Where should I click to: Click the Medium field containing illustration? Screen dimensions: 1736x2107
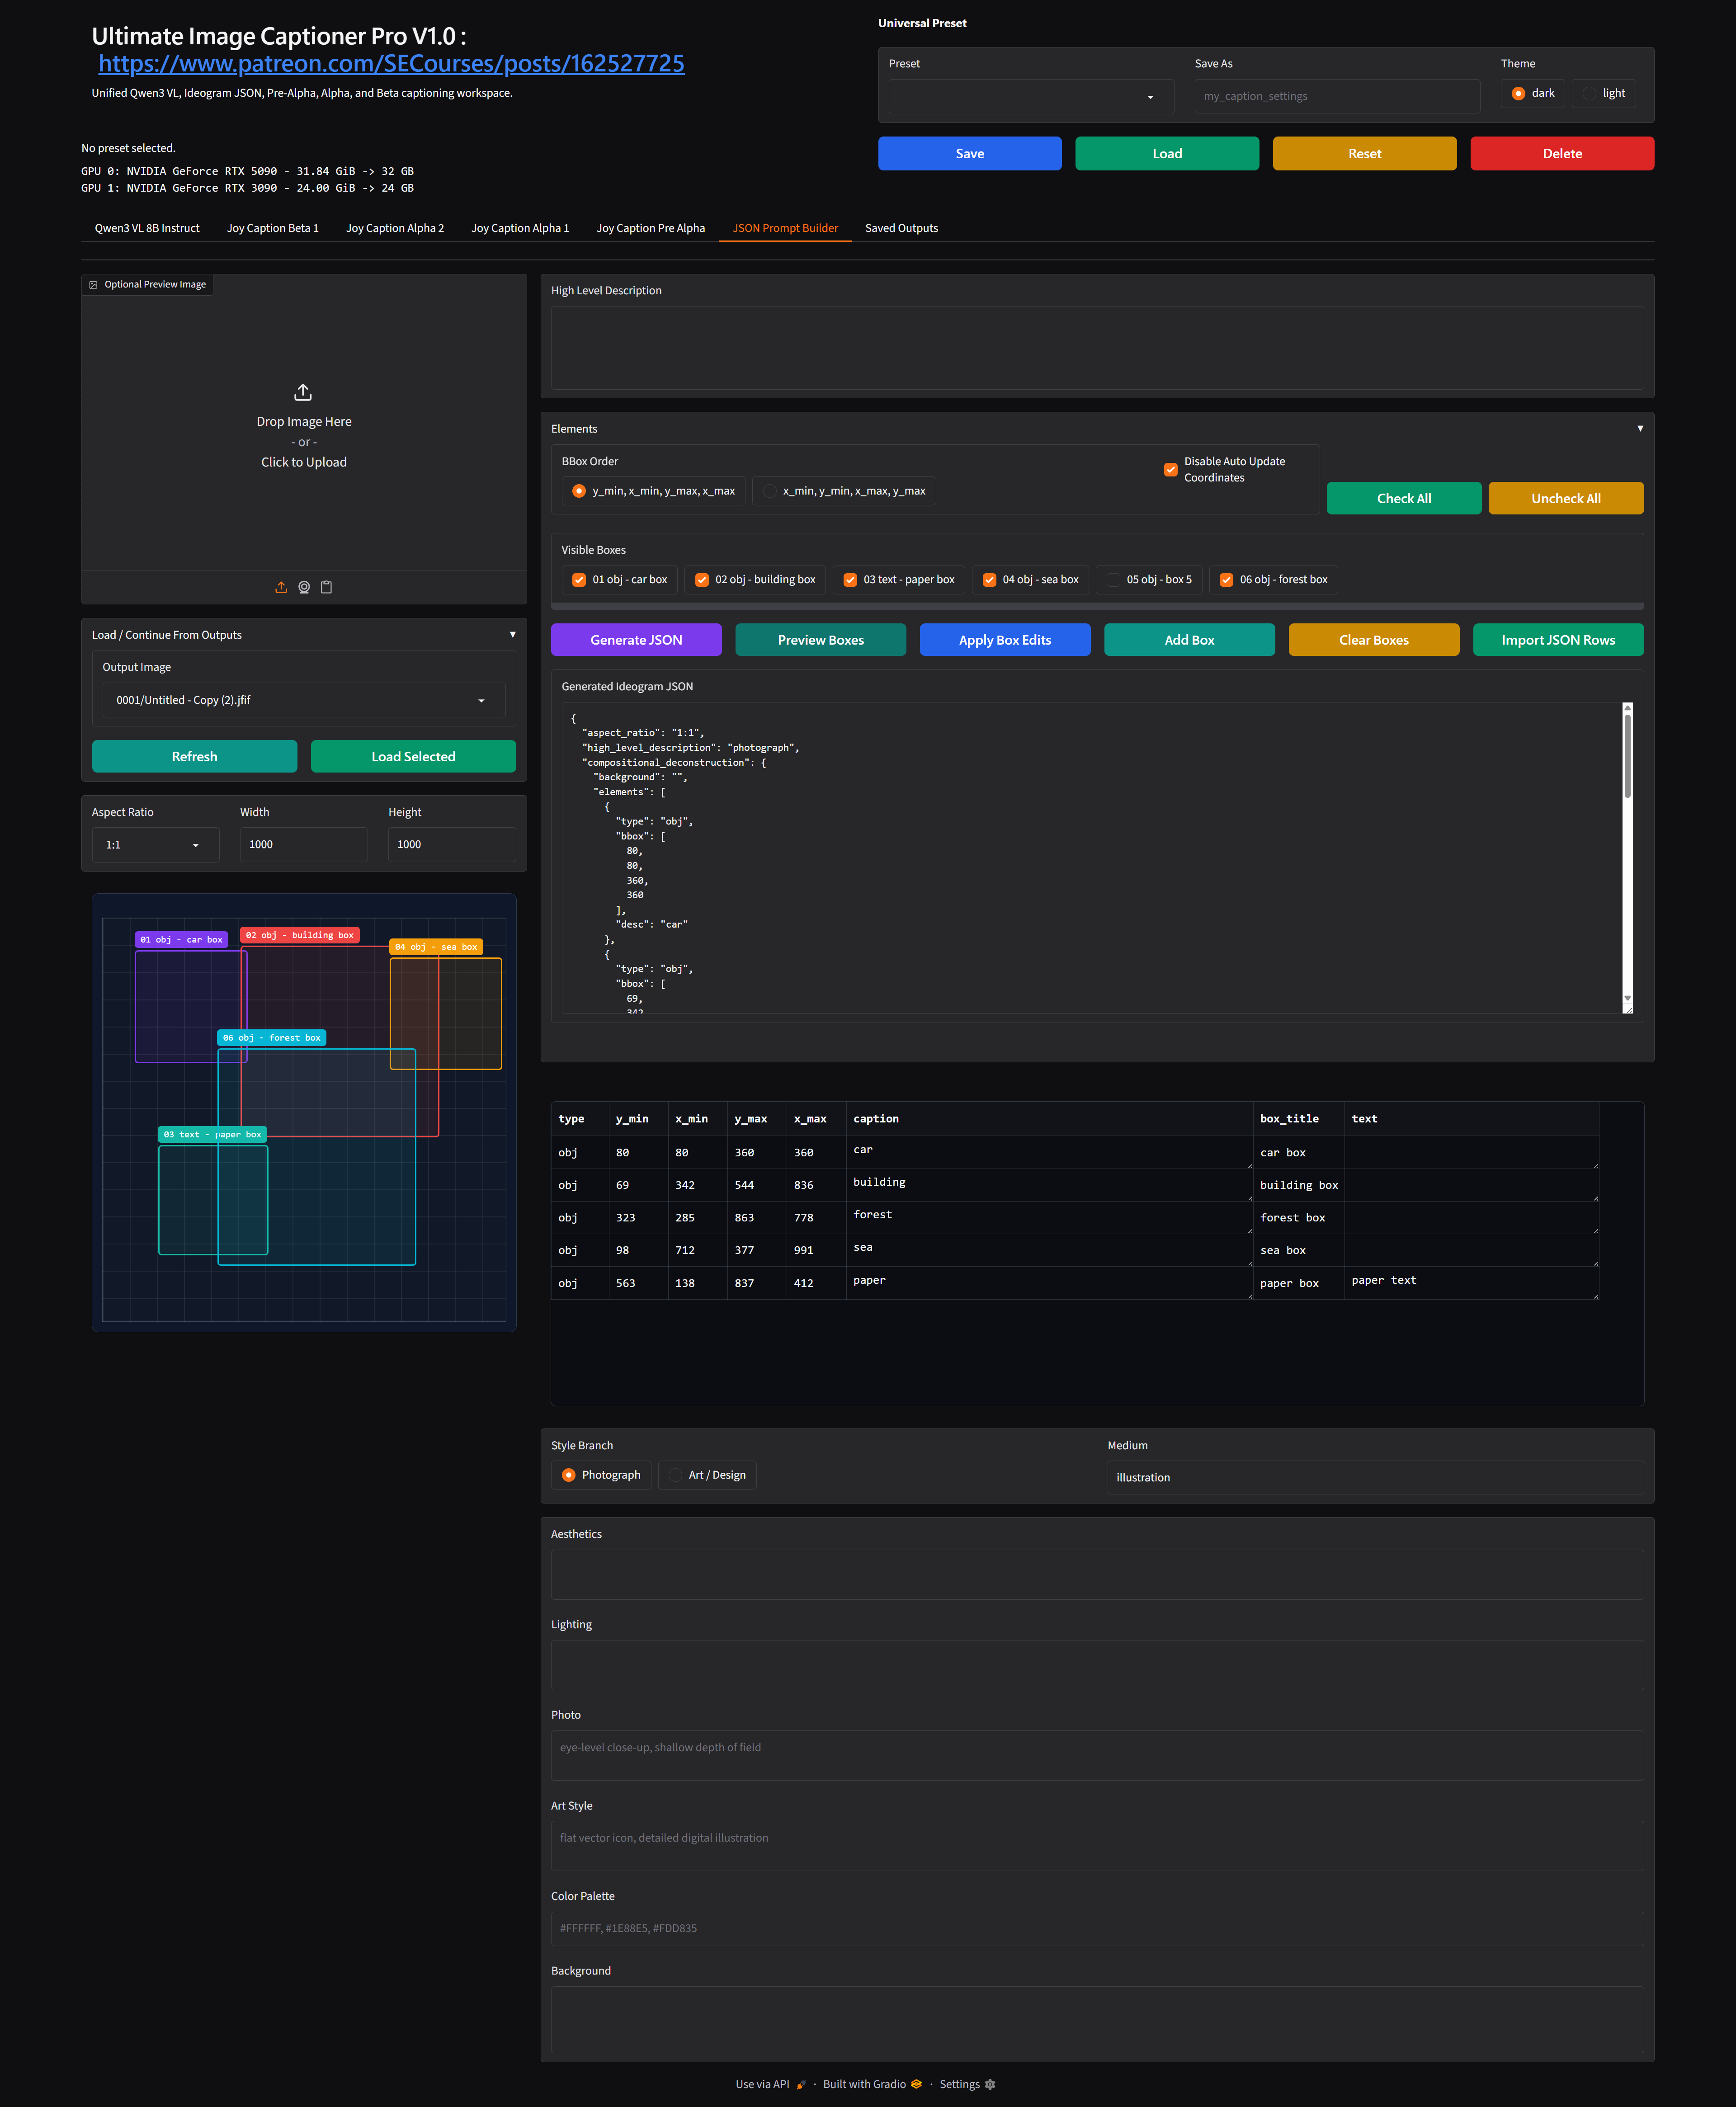[1375, 1477]
